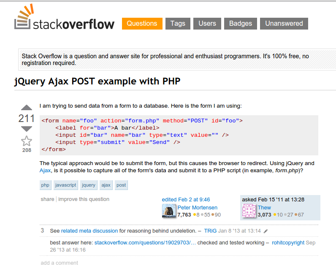The height and width of the screenshot is (274, 336).
Task: Click the question title jQuery Ajax POST example
Action: (97, 81)
